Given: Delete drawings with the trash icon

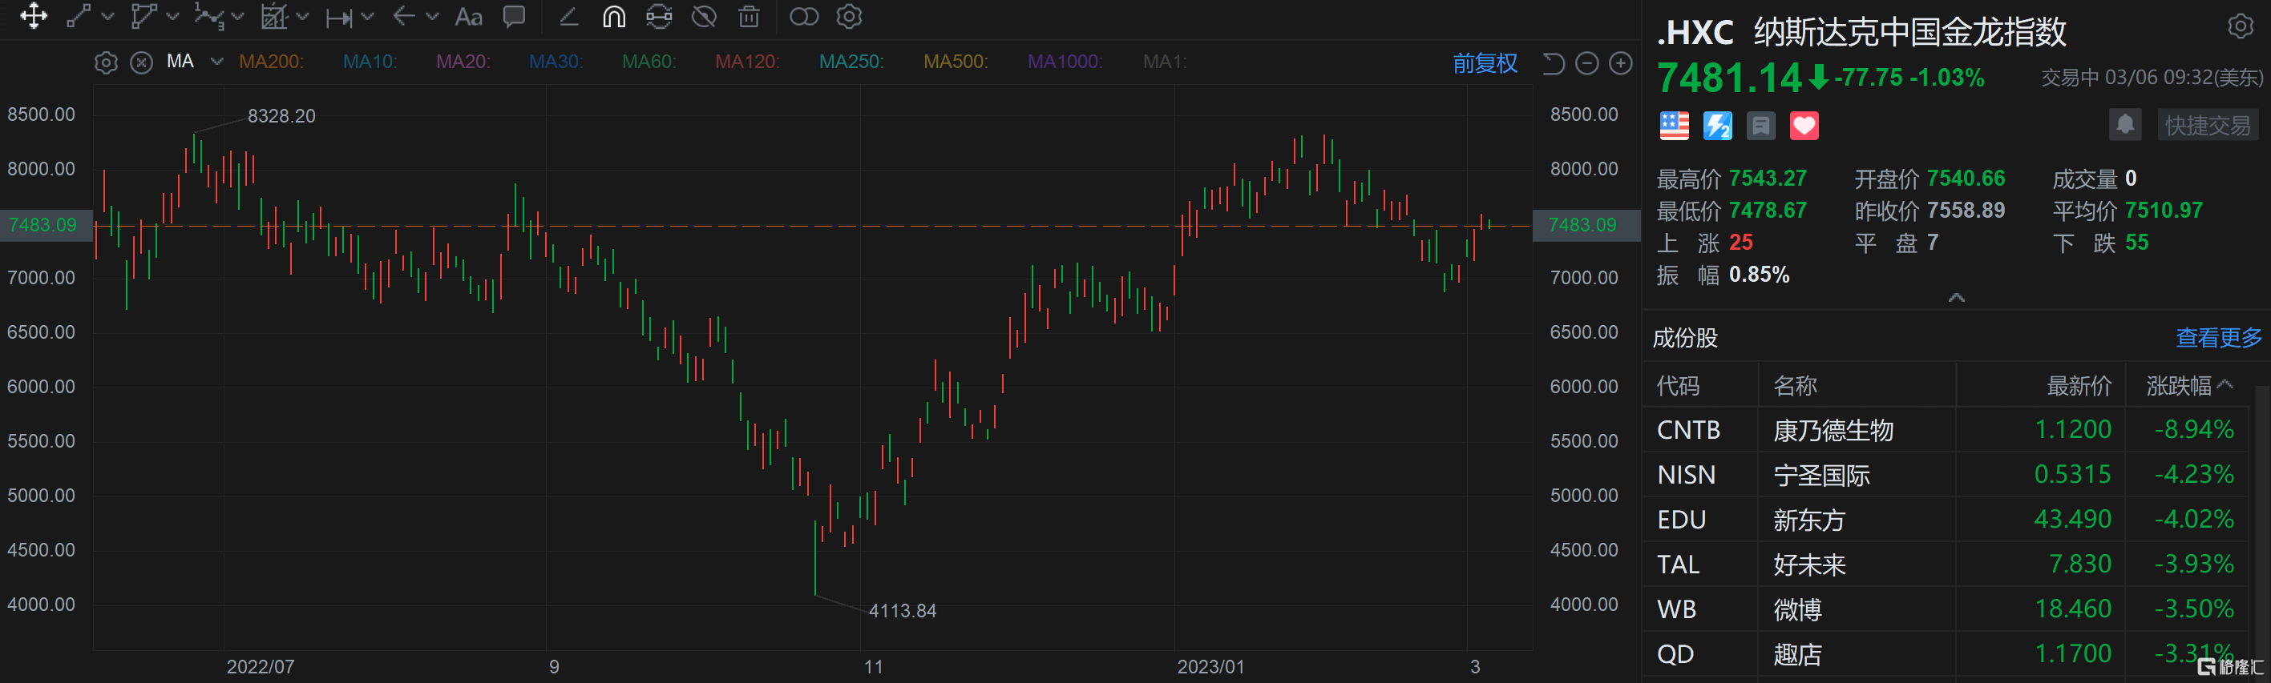Looking at the screenshot, I should [x=749, y=16].
